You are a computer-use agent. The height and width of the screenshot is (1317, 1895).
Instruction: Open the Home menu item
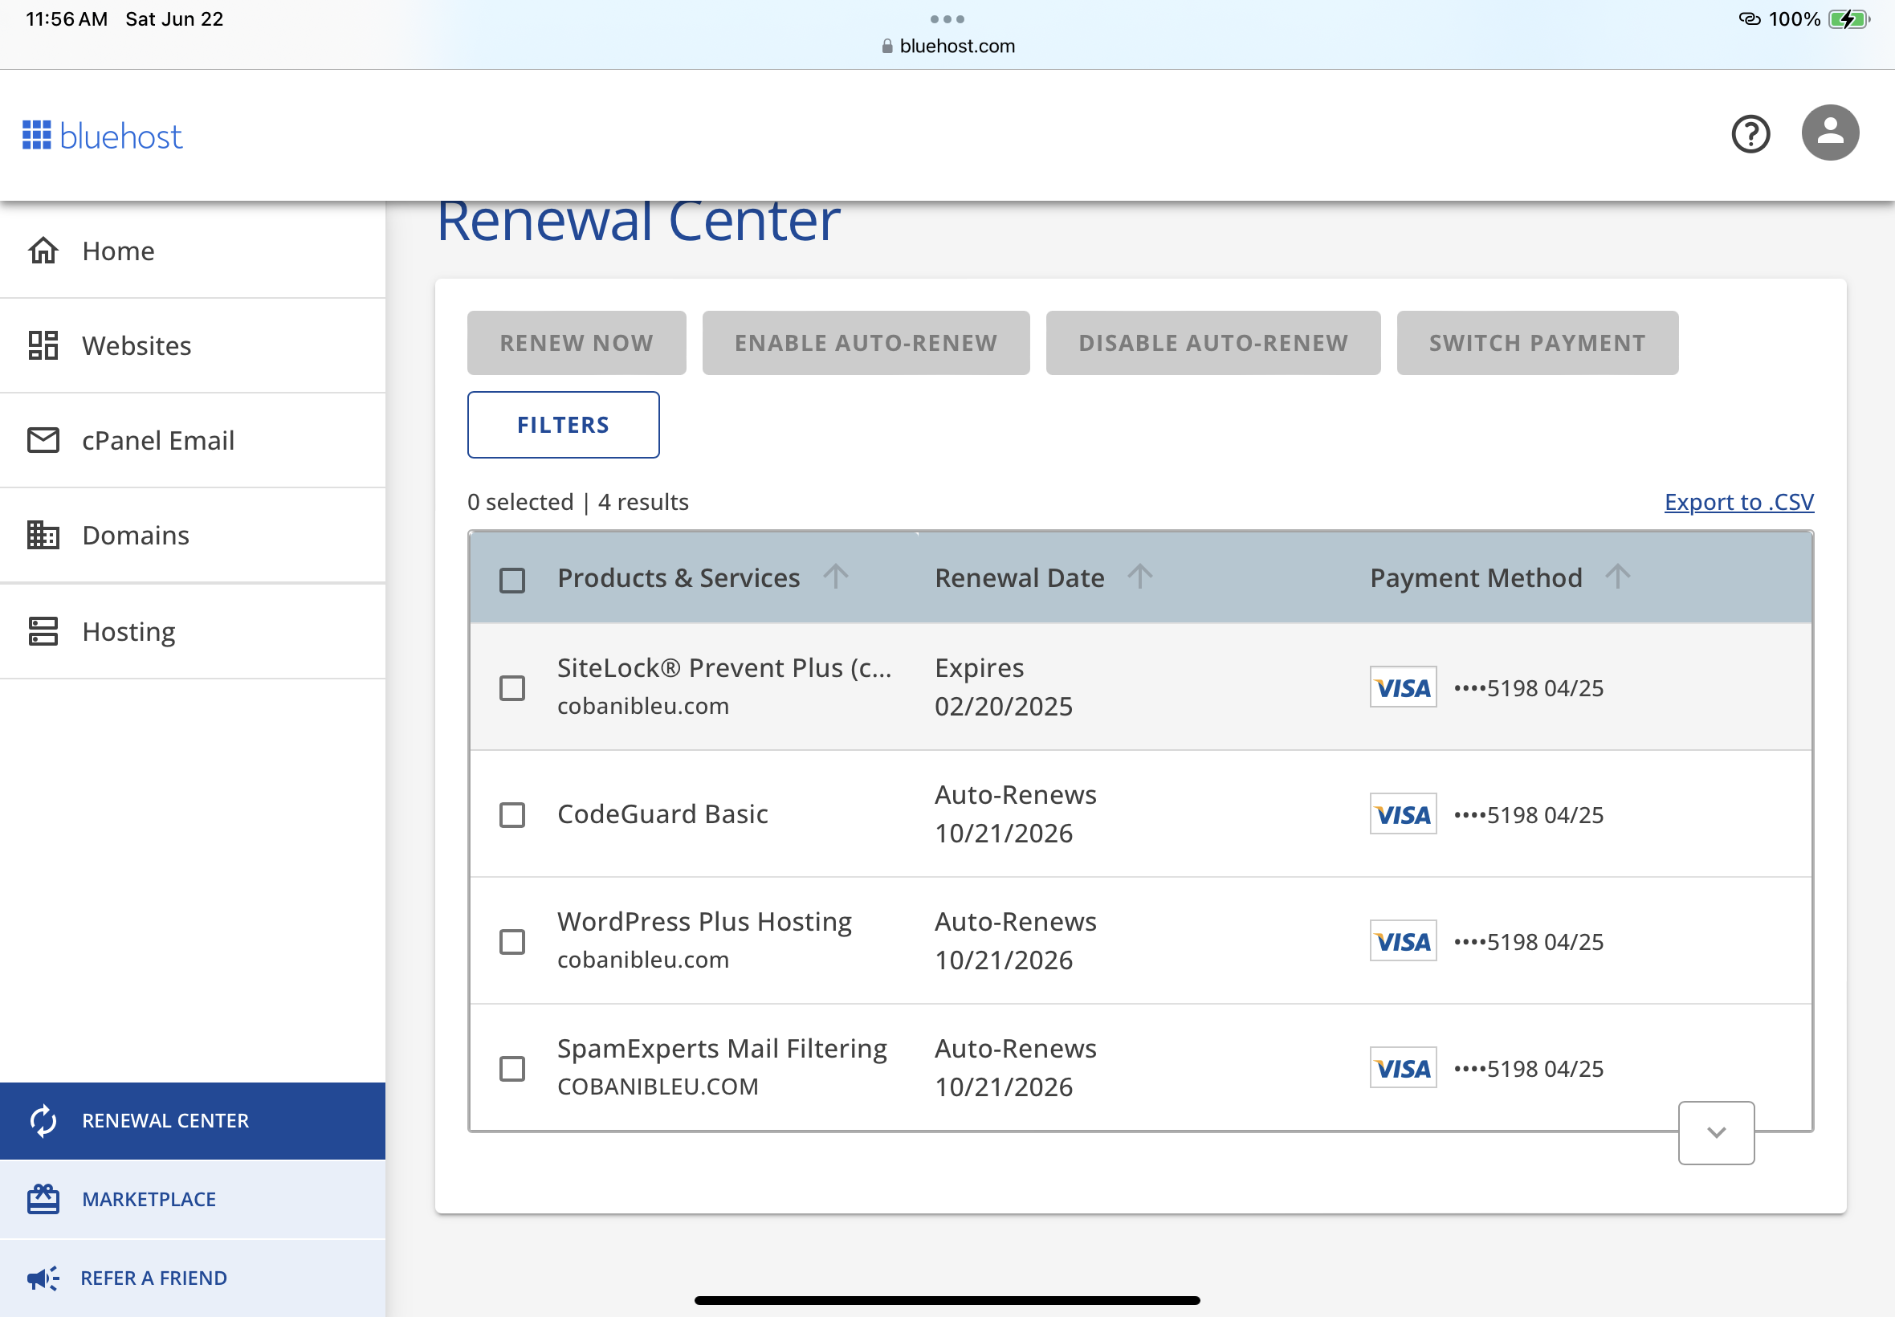click(192, 251)
